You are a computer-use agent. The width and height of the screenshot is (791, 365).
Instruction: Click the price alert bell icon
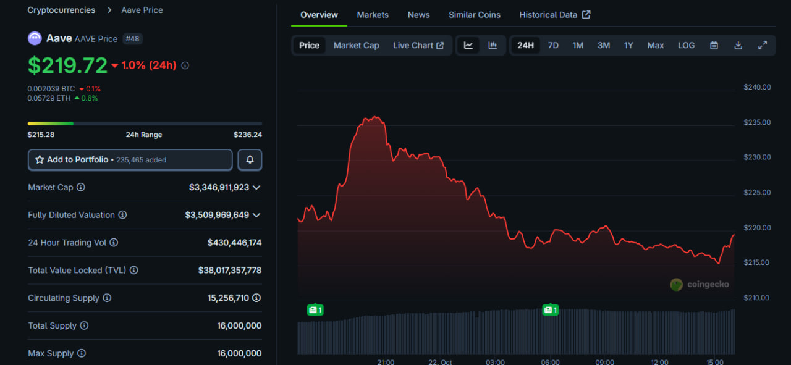[x=250, y=159]
